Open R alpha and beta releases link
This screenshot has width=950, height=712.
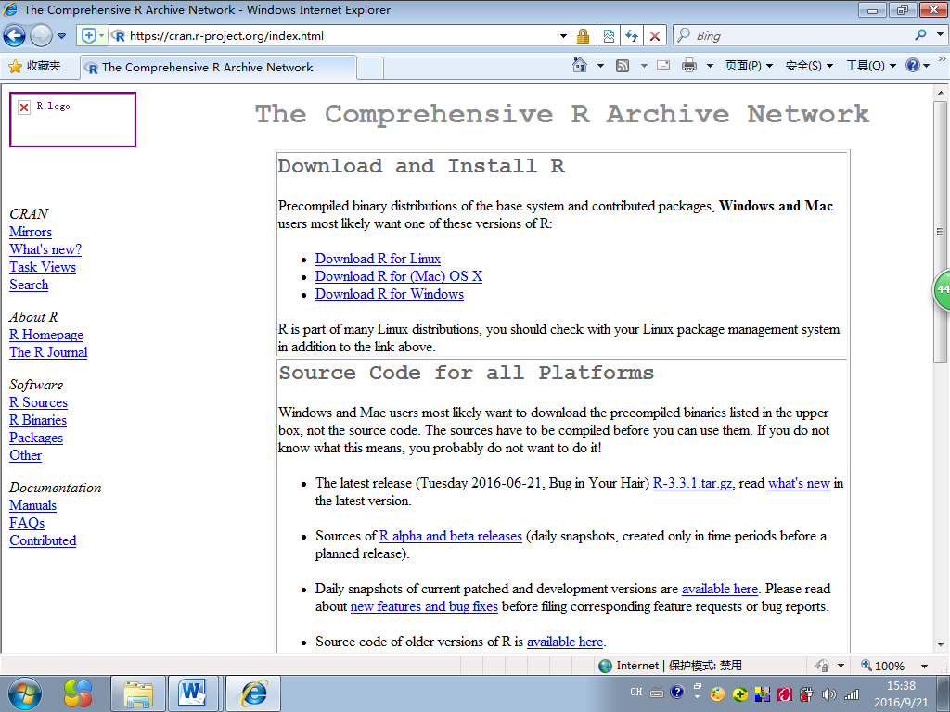[450, 536]
